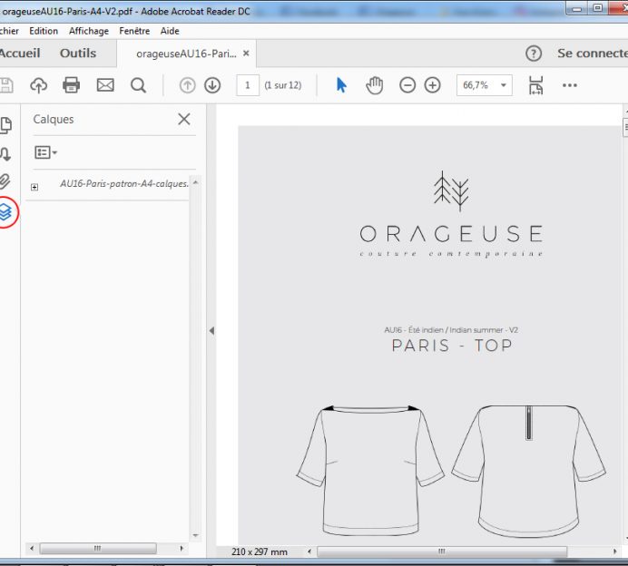628x566 pixels.
Task: Switch to Accueil tab
Action: coord(20,54)
